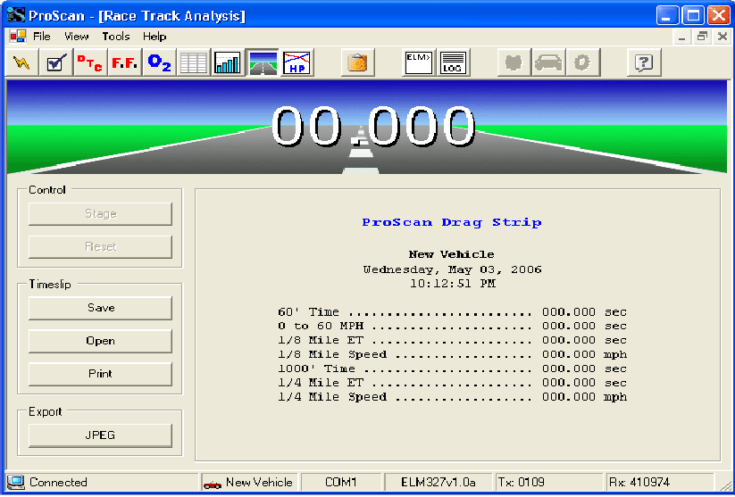Export the timeslip as JPEG

(x=100, y=435)
